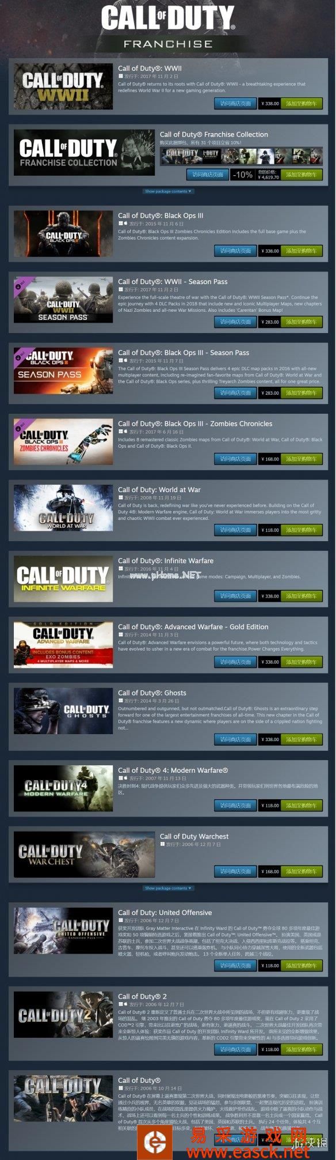This screenshot has width=336, height=1160.
Task: Click the Call of Duty WWII capsule image
Action: pos(63,86)
